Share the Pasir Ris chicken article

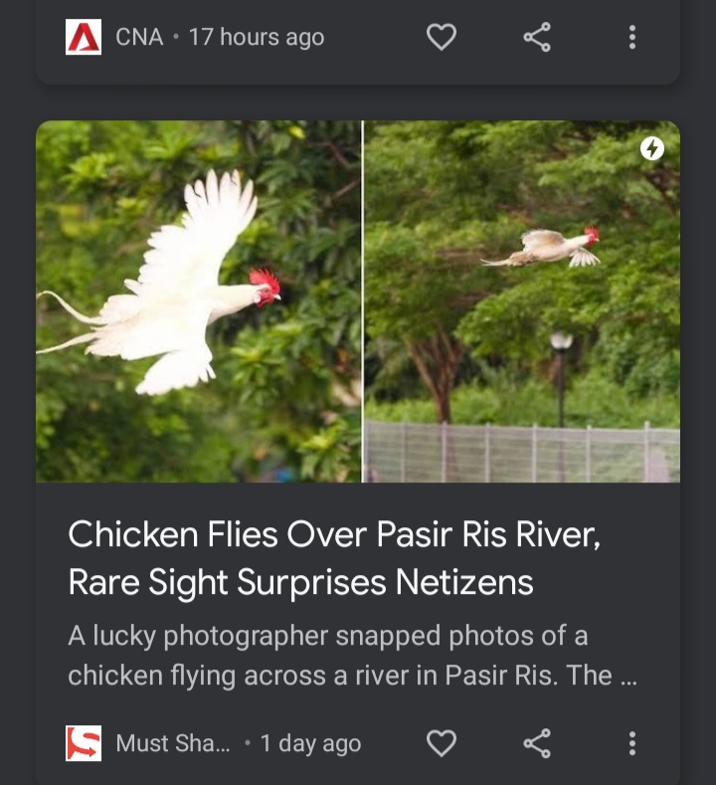(537, 743)
